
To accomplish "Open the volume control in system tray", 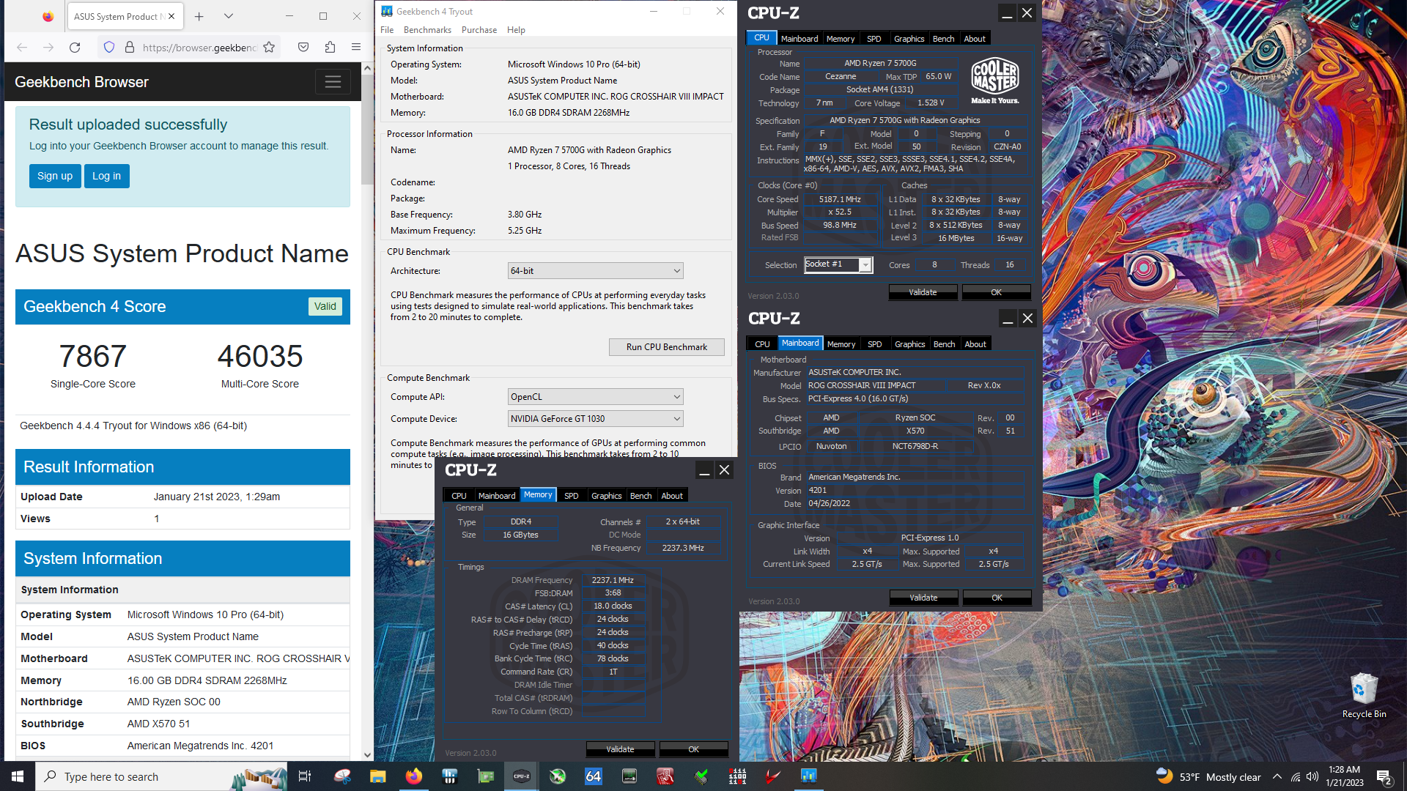I will click(1312, 776).
